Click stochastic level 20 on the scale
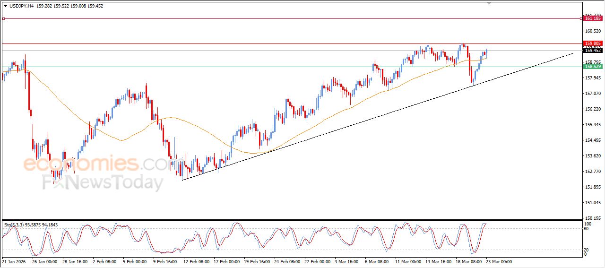This screenshot has height=268, width=605. pyautogui.click(x=588, y=249)
